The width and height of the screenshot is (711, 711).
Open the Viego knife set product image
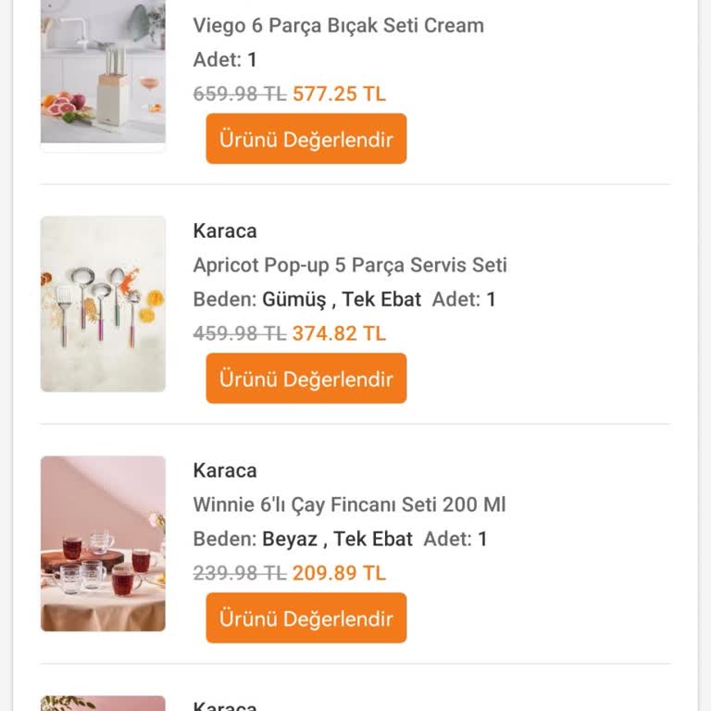click(103, 72)
